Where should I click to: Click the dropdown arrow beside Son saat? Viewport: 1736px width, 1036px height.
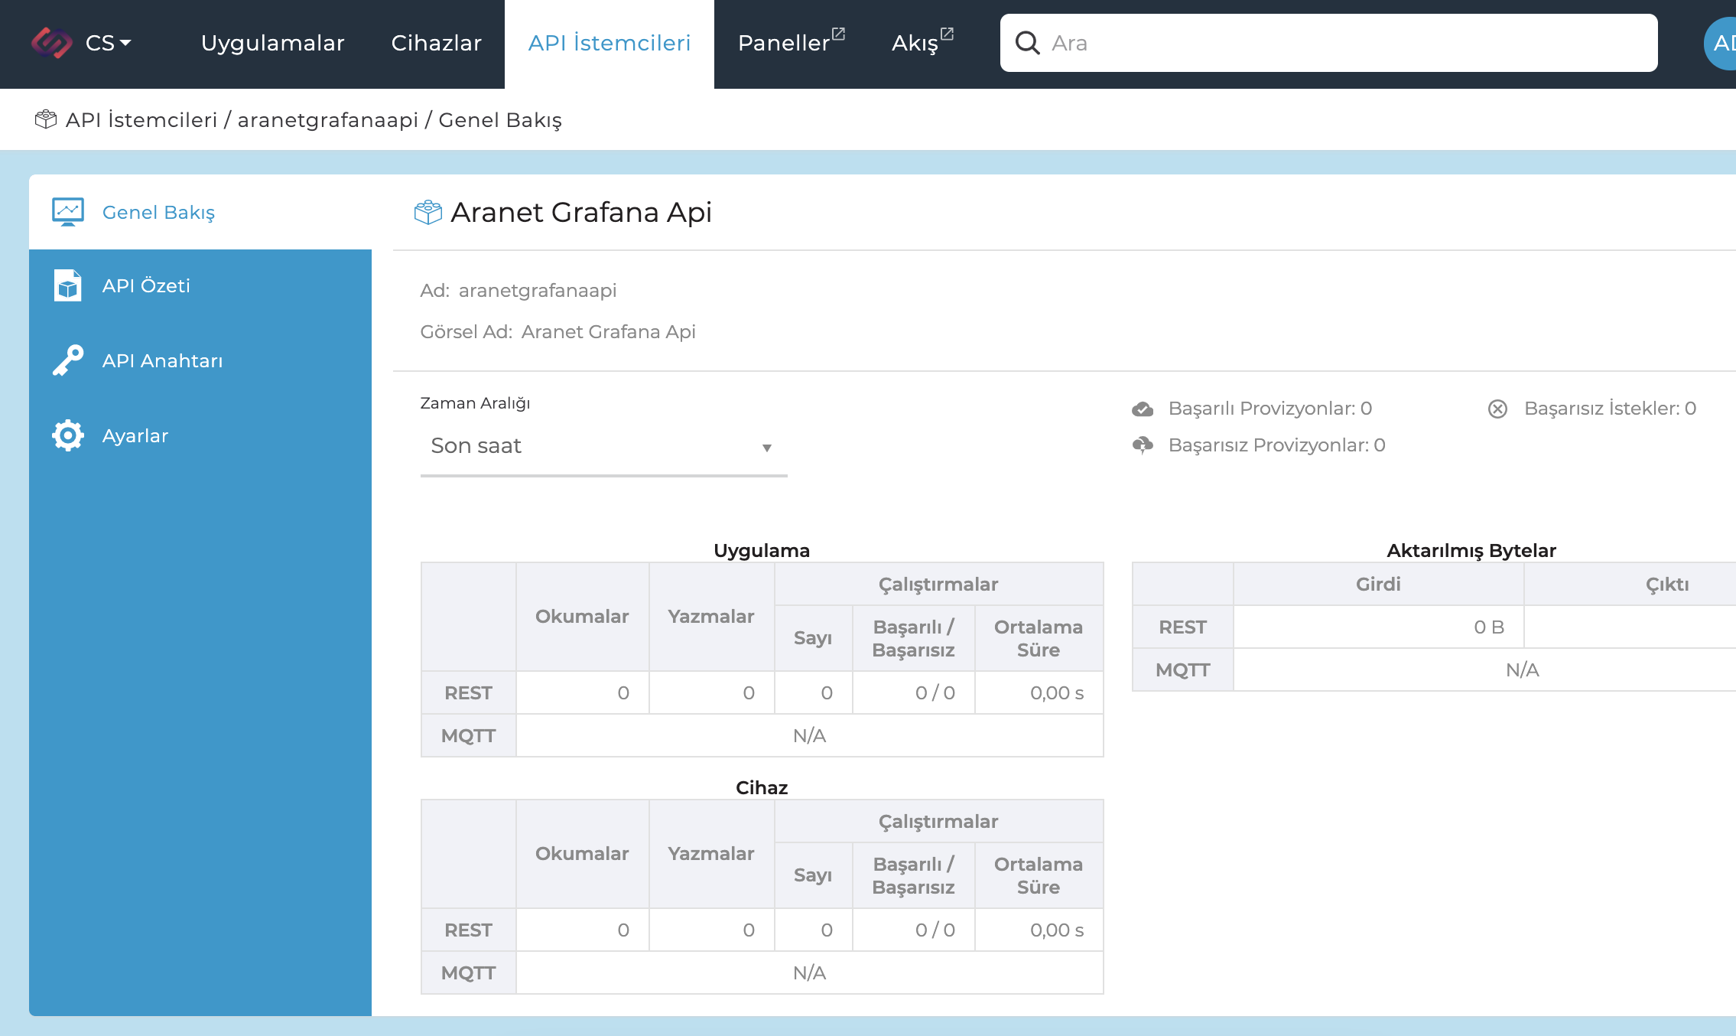[766, 448]
